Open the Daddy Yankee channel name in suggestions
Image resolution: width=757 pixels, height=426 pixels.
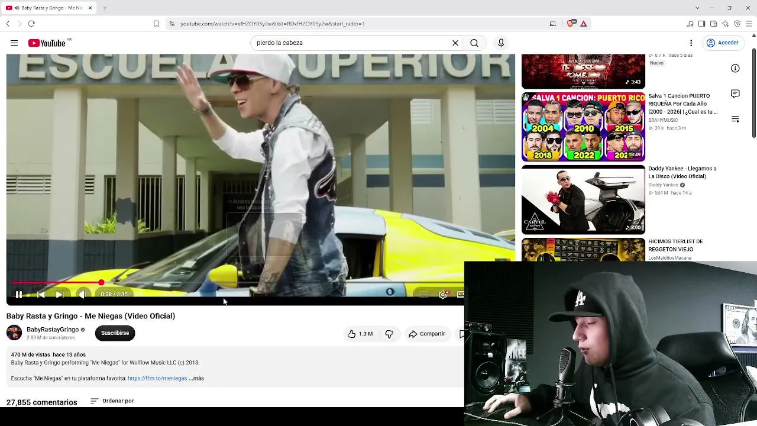tap(662, 185)
